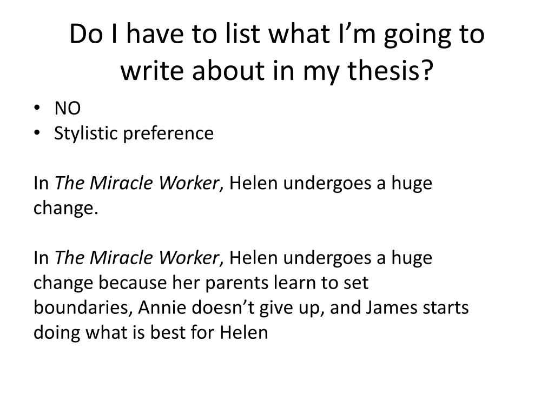Click the first italic "The Miracle Worker" title
This screenshot has width=554, height=415.
[x=136, y=183]
